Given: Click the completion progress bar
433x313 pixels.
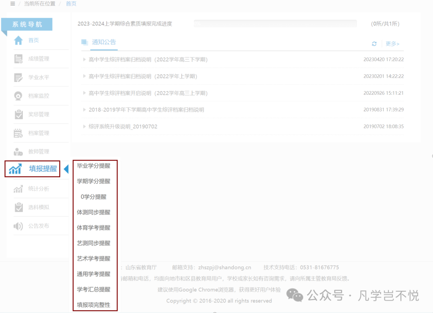Looking at the screenshot, I should point(275,23).
